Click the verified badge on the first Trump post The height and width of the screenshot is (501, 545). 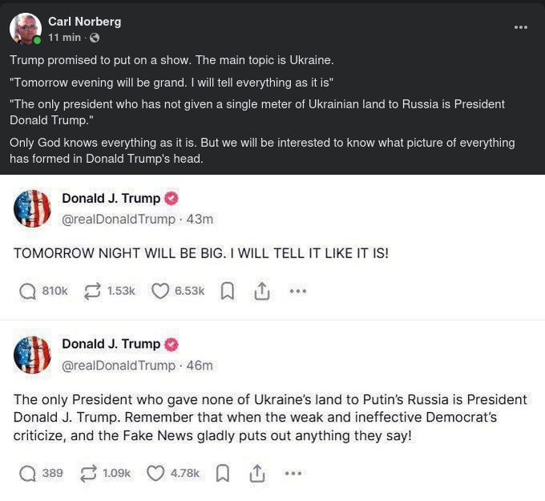click(172, 199)
